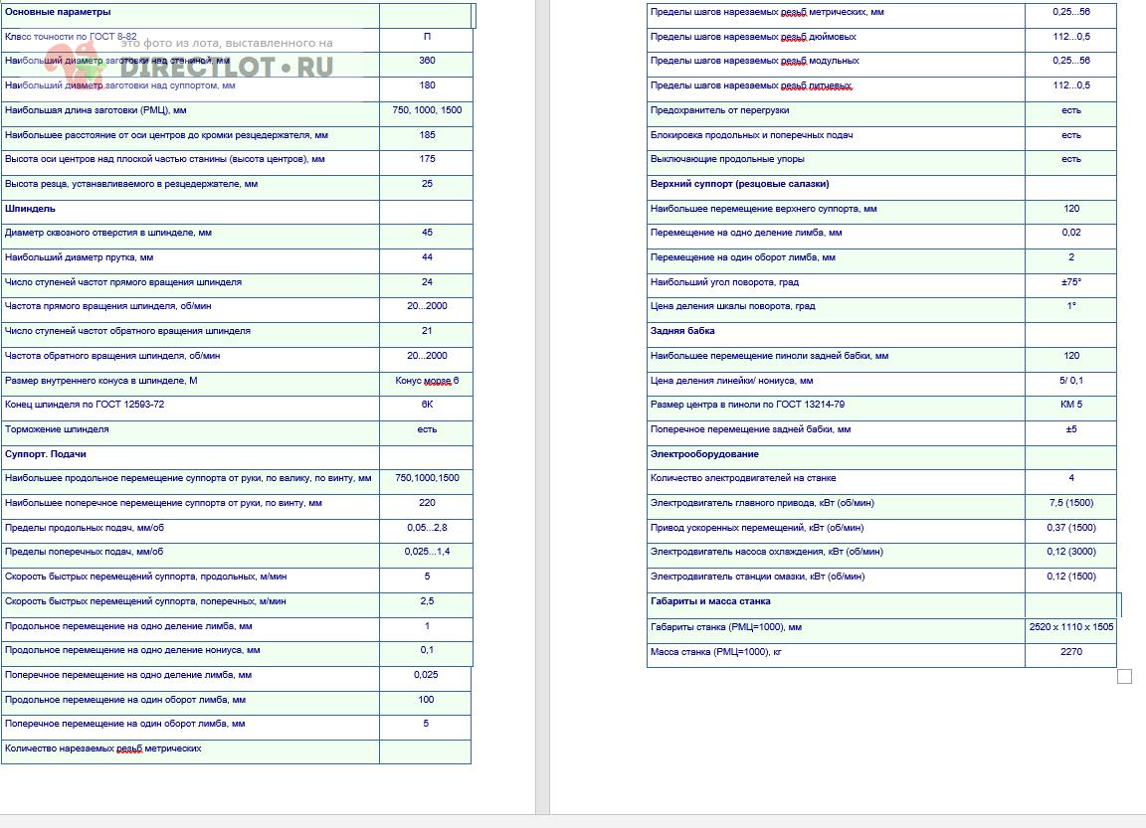Click the '0,37 (1500)' ускоренных перемещений value
The width and height of the screenshot is (1146, 828).
(x=1071, y=528)
